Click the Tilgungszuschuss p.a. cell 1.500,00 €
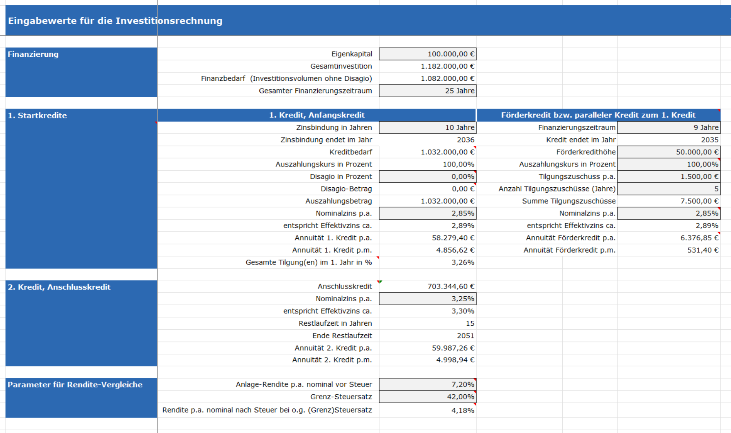The image size is (731, 433). click(669, 176)
